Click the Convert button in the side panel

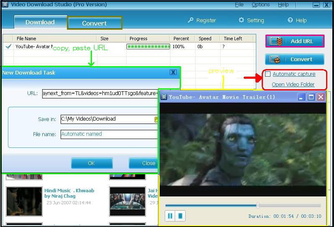pyautogui.click(x=295, y=59)
